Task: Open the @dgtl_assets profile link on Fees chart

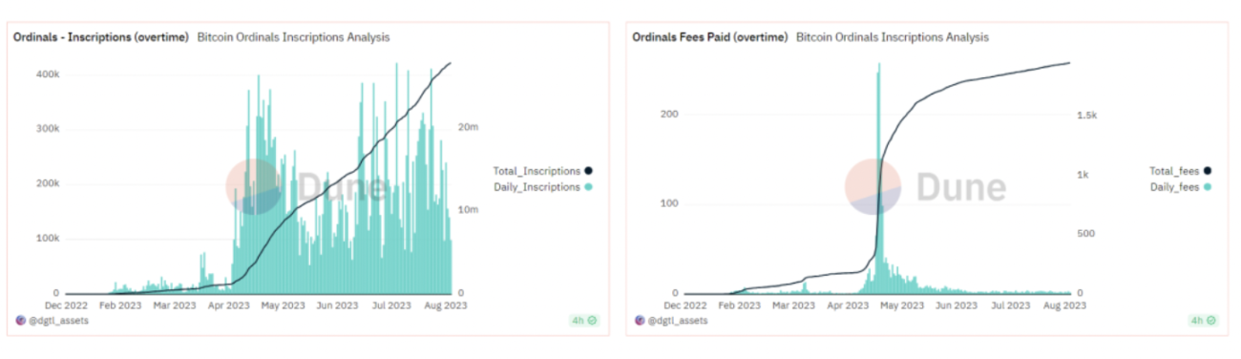Action: (x=679, y=321)
